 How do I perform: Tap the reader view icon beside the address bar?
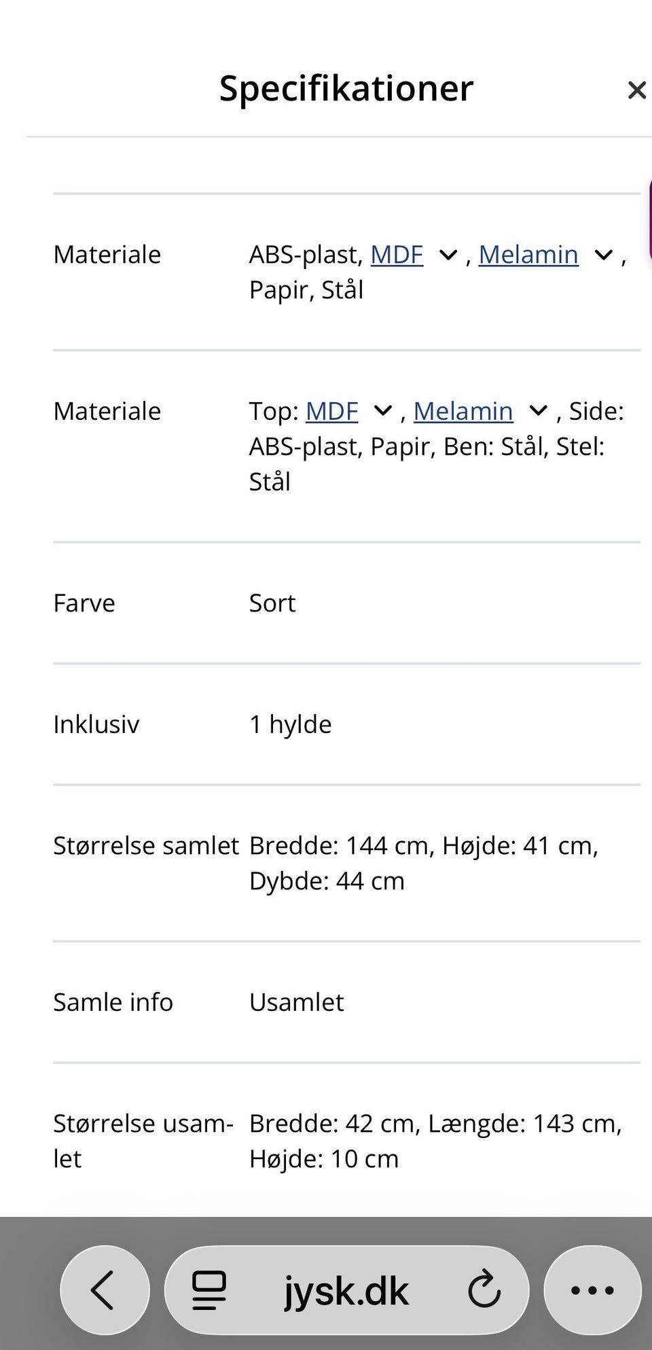pyautogui.click(x=209, y=1290)
